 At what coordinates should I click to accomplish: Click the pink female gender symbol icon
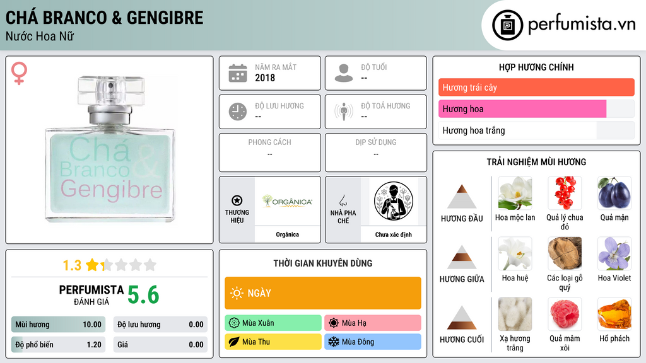(19, 73)
